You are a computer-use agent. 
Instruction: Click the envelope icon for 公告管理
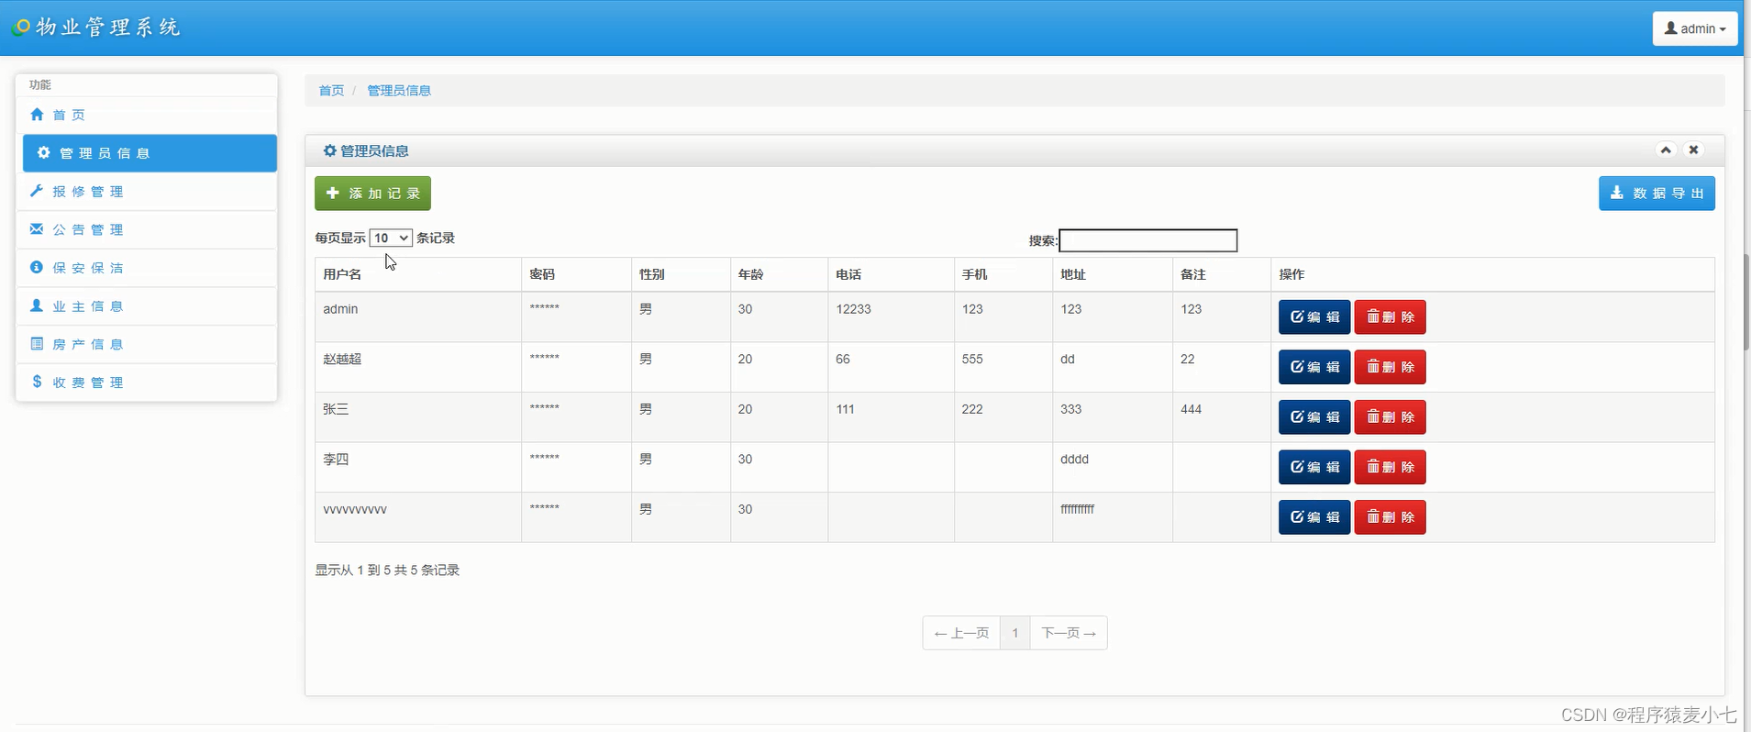[x=37, y=228]
